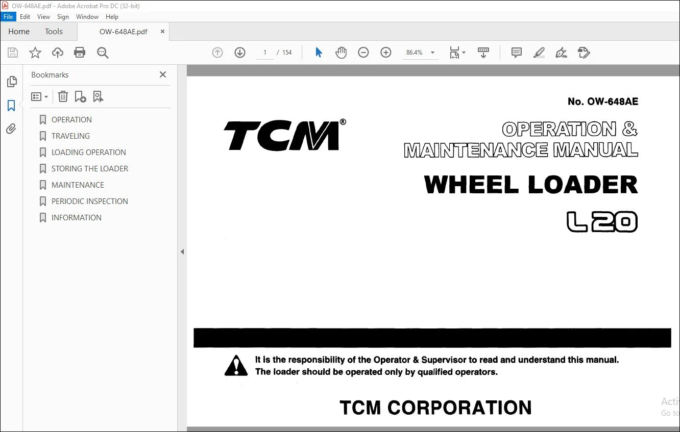This screenshot has width=680, height=432.
Task: Print the document with the printer icon
Action: (x=80, y=53)
